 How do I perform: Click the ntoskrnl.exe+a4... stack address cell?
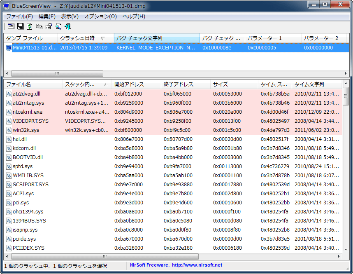[87, 112]
